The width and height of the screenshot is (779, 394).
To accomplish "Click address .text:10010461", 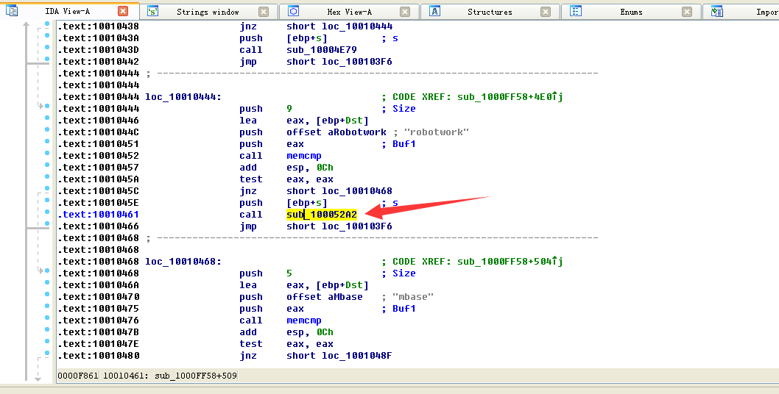I will click(99, 215).
